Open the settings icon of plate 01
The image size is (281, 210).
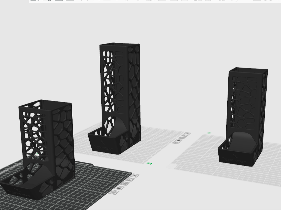pyautogui.click(x=175, y=142)
